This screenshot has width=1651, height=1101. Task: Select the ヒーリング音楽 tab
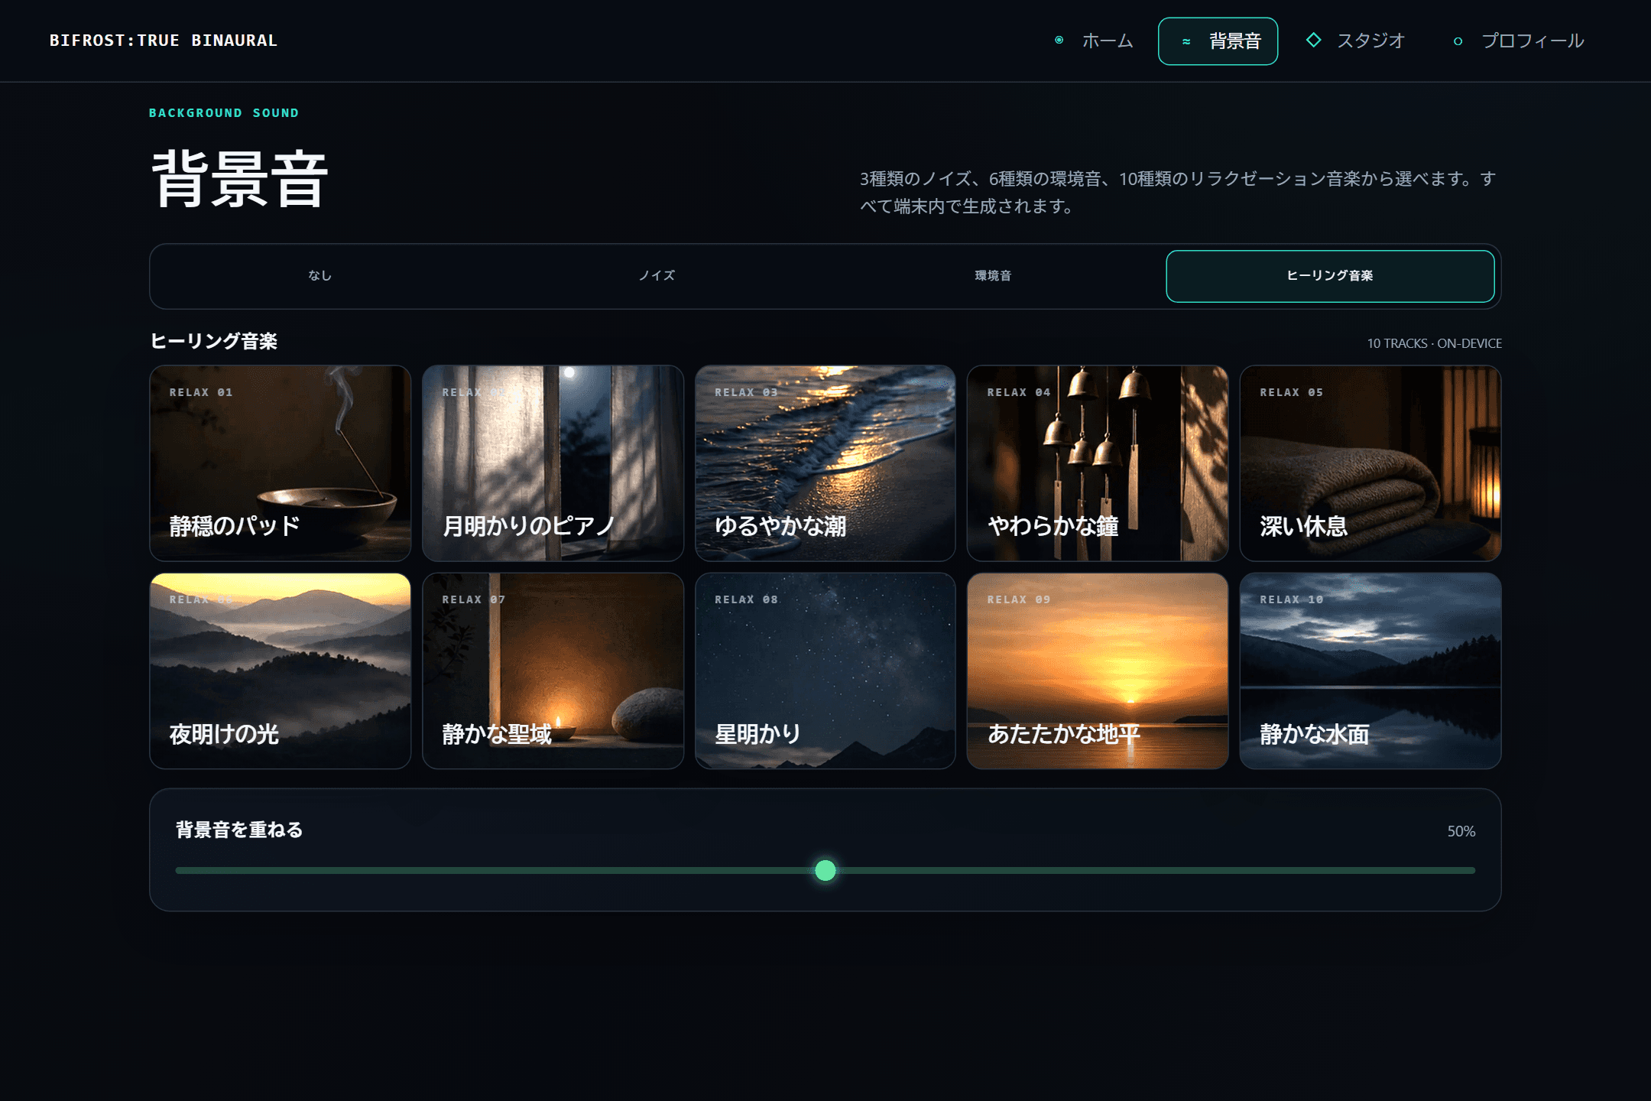coord(1330,276)
